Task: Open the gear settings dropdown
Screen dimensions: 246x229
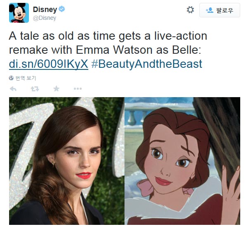Action: [190, 10]
